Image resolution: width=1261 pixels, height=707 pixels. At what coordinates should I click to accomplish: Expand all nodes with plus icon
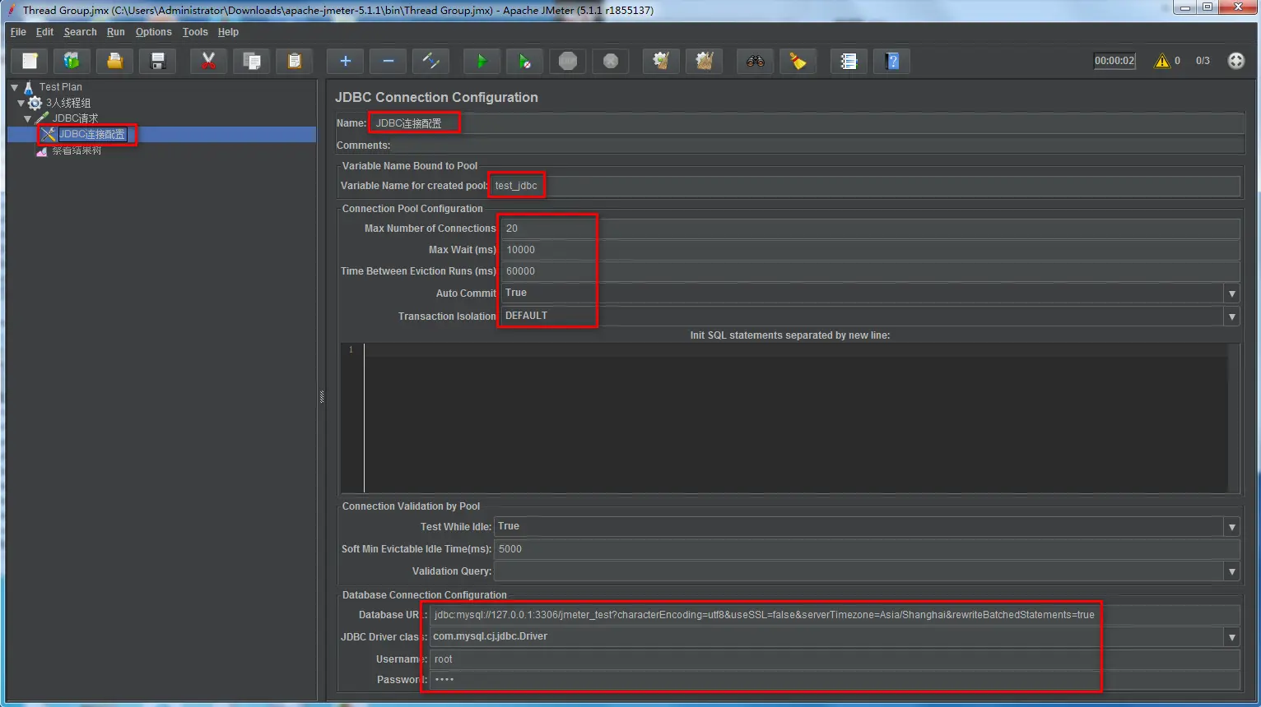346,61
